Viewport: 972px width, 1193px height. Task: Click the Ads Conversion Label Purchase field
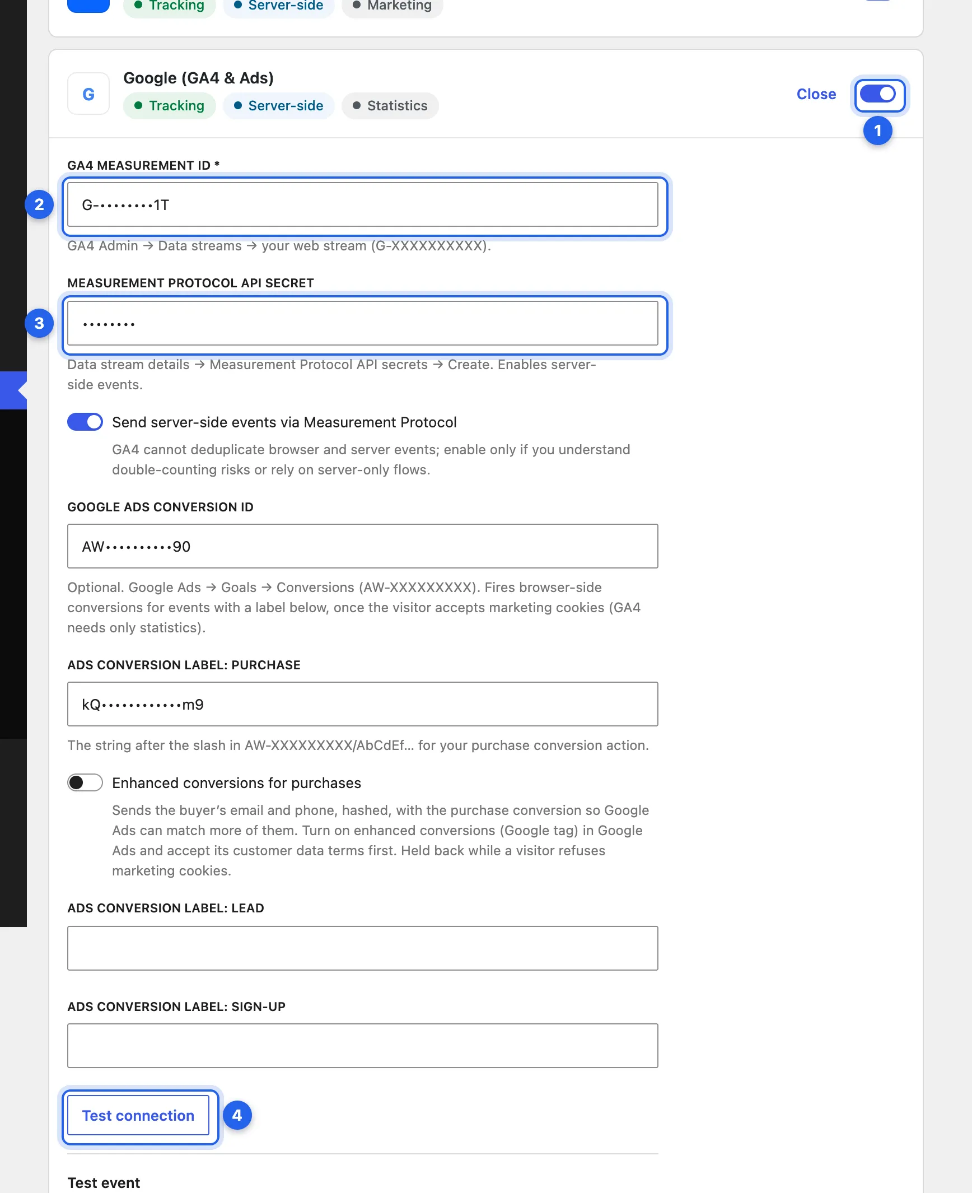[363, 704]
